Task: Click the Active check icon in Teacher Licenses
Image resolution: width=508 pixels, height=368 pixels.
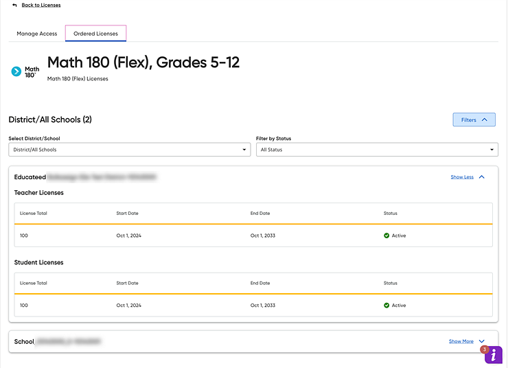Action: click(386, 235)
